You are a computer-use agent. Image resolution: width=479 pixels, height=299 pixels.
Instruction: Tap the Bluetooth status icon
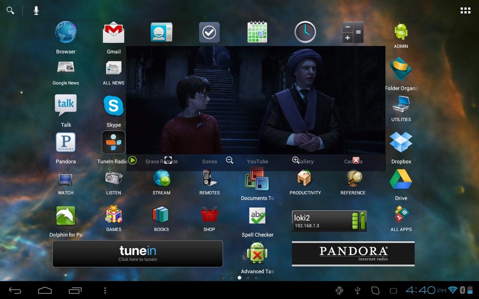click(463, 290)
